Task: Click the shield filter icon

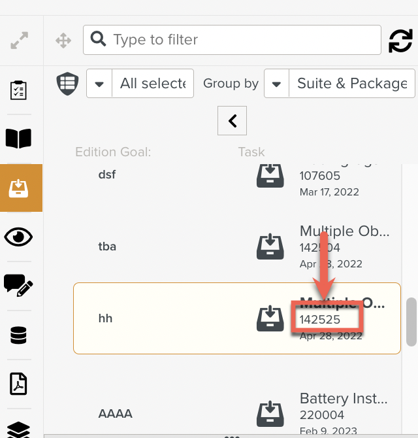Action: 68,84
